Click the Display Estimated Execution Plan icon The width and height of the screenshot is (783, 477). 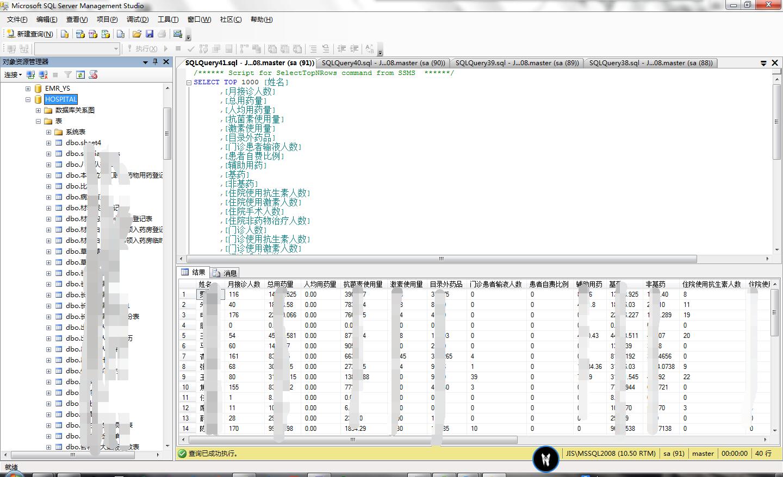tap(204, 48)
